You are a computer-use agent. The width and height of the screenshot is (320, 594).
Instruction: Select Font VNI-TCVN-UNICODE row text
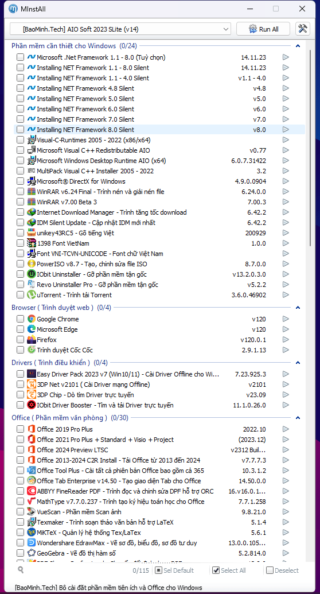100,254
